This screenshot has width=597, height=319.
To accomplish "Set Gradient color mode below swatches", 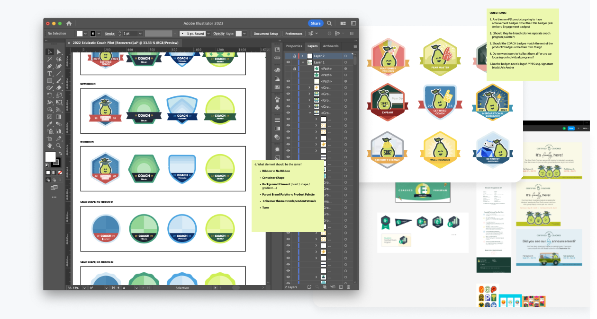I will (x=54, y=172).
